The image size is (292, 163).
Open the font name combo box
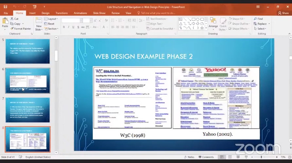(x=72, y=20)
